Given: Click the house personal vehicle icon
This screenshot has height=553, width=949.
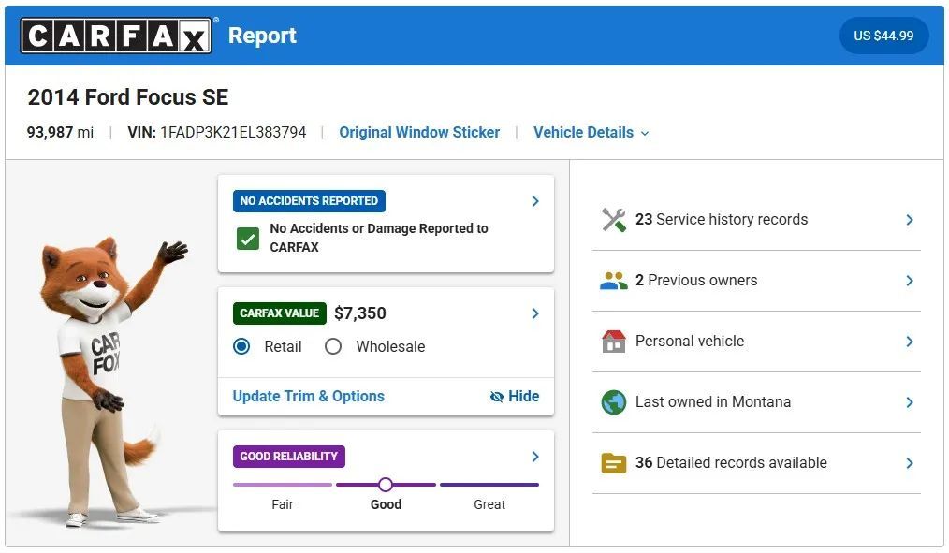Looking at the screenshot, I should point(613,342).
